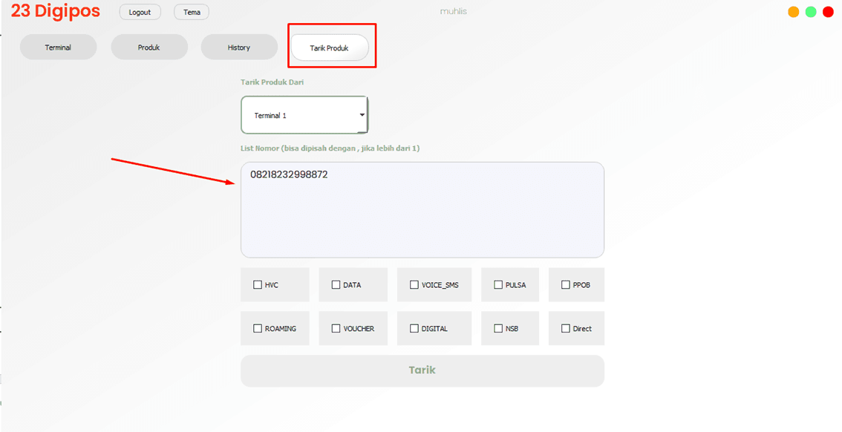Open the History tab
The image size is (842, 432).
coord(239,48)
